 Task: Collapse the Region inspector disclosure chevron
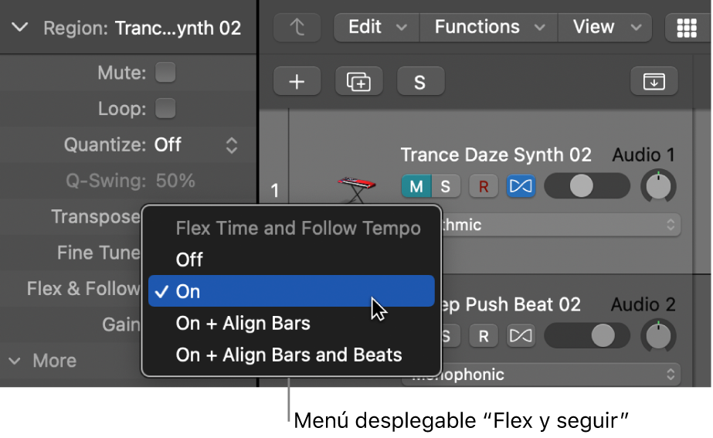[19, 27]
